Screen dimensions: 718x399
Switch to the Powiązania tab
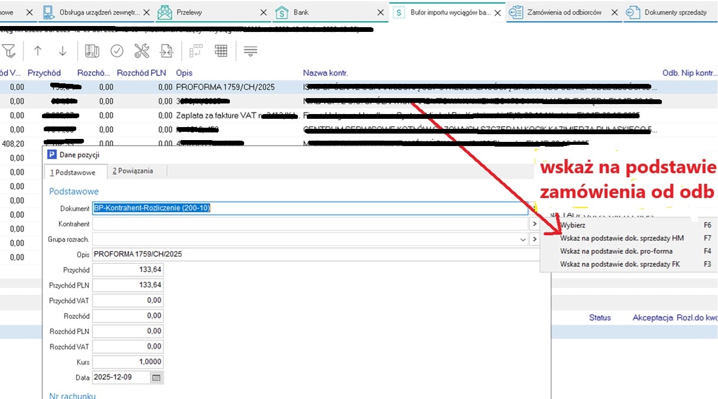coord(133,171)
